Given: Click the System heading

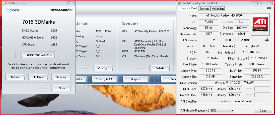Looking at the screenshot, I should point(131,23).
